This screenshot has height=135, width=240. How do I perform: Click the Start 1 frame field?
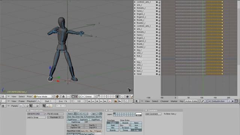48,101
